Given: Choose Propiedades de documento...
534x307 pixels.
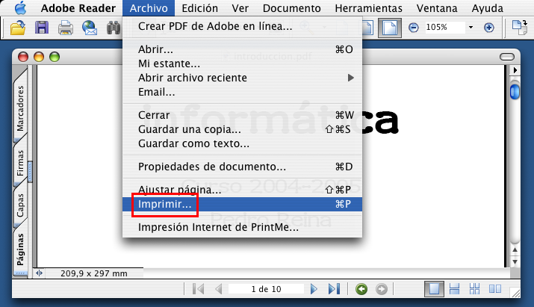Looking at the screenshot, I should coord(242,167).
